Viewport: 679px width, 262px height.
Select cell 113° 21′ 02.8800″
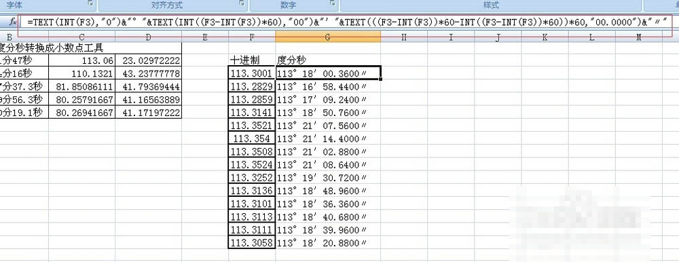(x=328, y=151)
